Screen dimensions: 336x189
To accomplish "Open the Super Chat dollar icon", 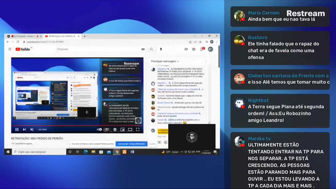I will pos(159,142).
